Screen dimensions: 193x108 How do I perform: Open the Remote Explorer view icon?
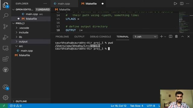coord(5,48)
